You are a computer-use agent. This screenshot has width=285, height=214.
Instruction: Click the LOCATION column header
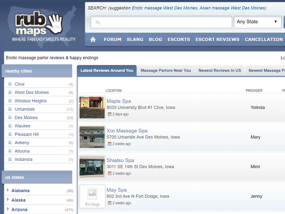pyautogui.click(x=114, y=91)
